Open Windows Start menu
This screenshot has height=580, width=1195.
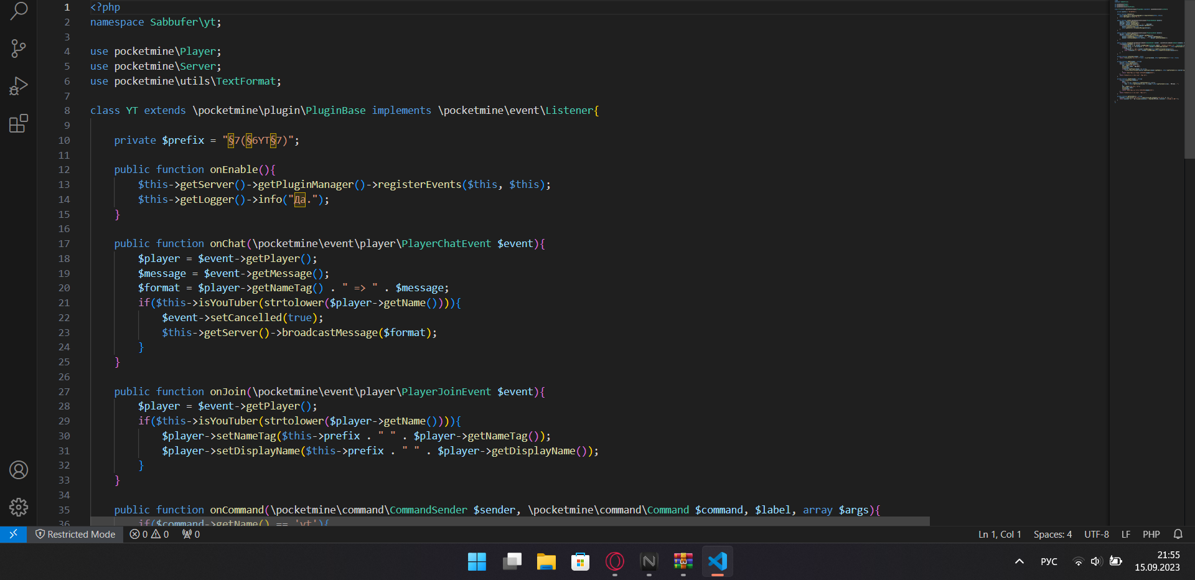tap(477, 561)
